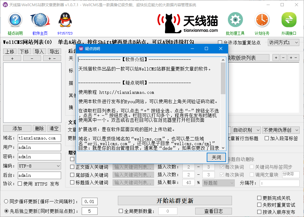Click the 清空 button

tap(54, 128)
